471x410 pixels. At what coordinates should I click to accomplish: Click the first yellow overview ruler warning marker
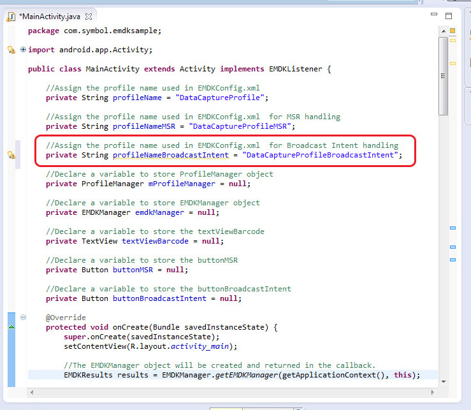pos(453,41)
